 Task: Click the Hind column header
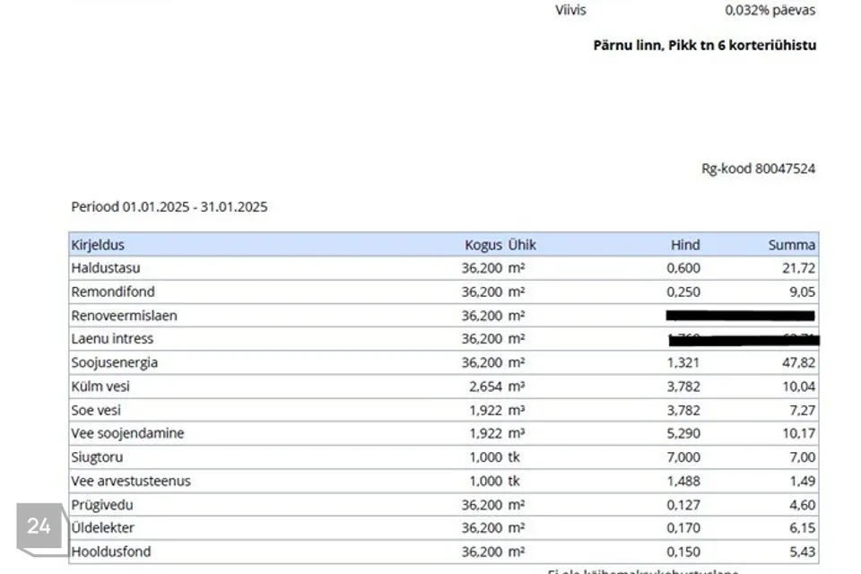point(685,245)
